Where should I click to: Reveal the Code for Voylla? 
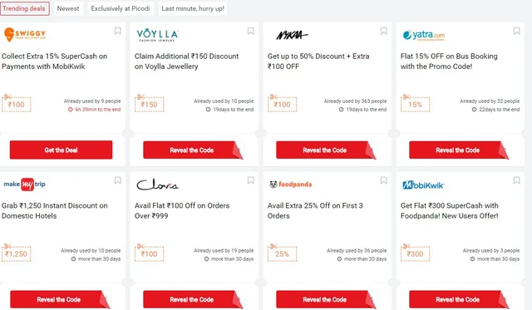click(x=193, y=150)
